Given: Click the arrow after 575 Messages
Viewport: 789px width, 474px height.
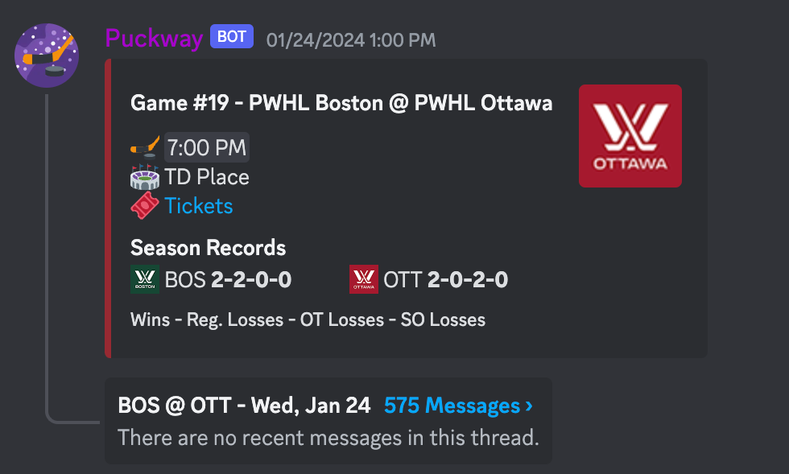Looking at the screenshot, I should tap(529, 406).
